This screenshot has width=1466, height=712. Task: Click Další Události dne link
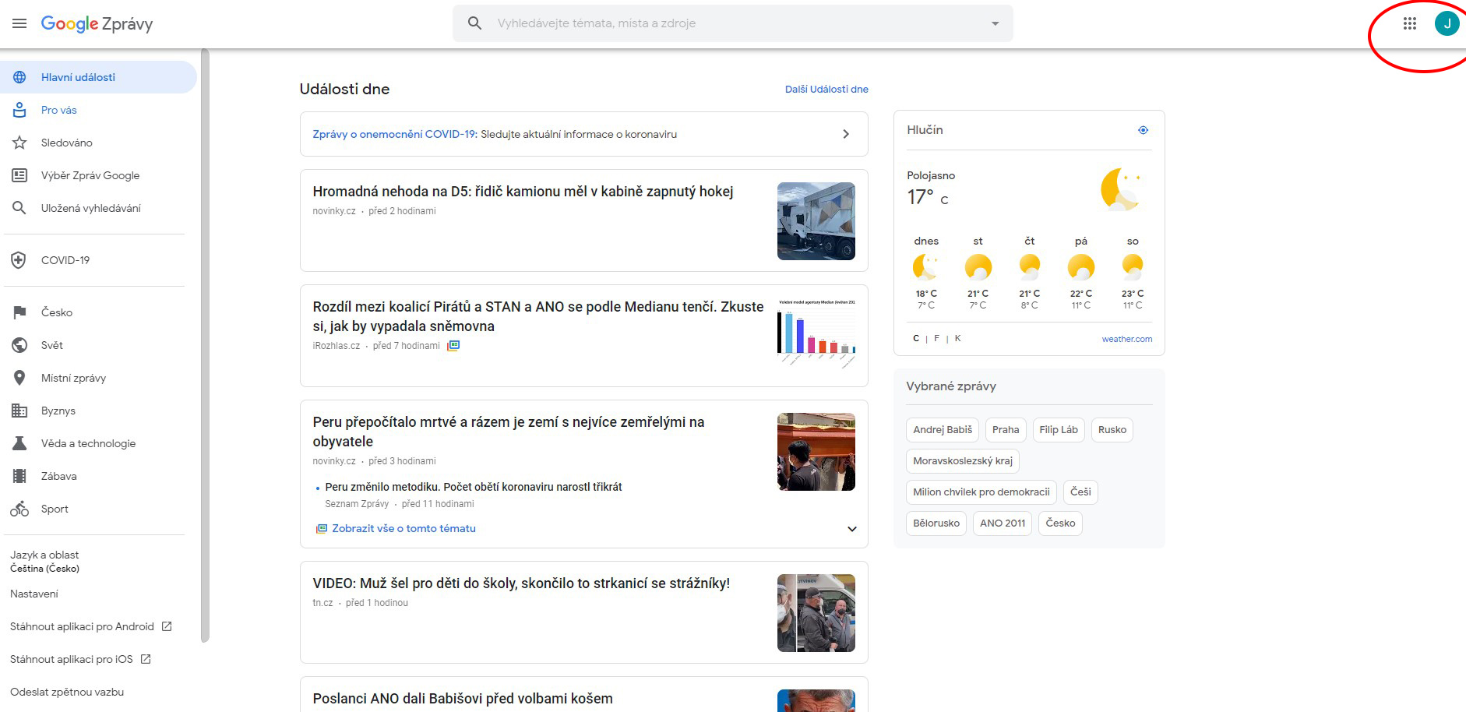(826, 89)
